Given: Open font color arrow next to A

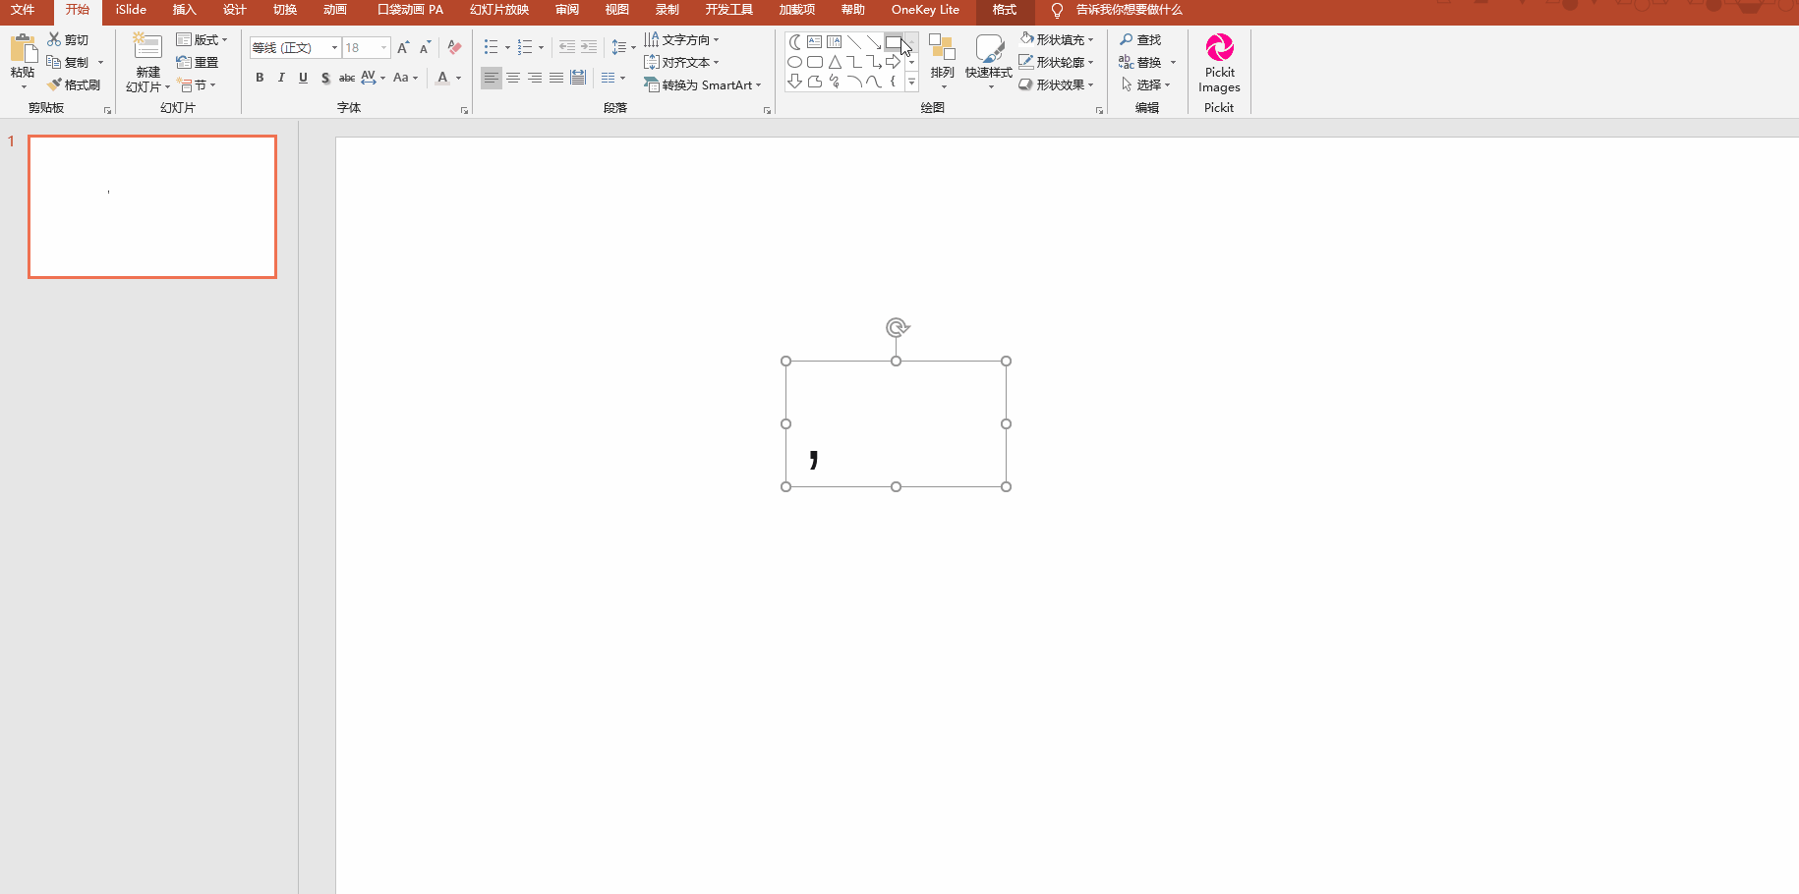Looking at the screenshot, I should [x=459, y=78].
